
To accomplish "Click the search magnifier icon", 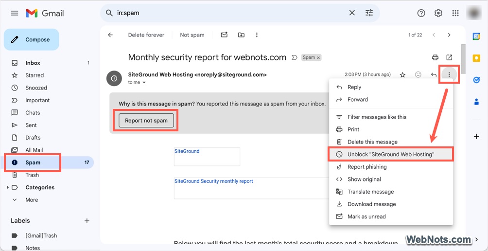I will click(x=109, y=13).
